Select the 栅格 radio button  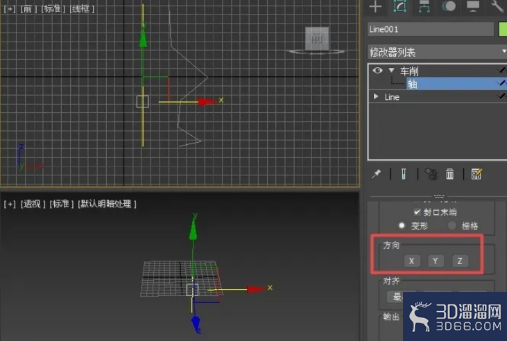452,225
